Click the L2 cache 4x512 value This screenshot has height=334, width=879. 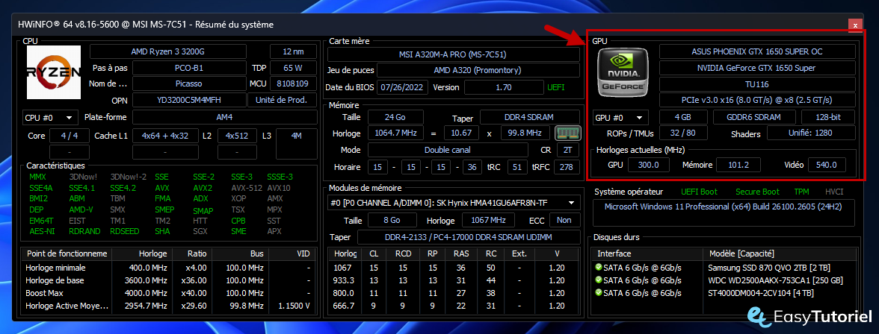click(237, 136)
